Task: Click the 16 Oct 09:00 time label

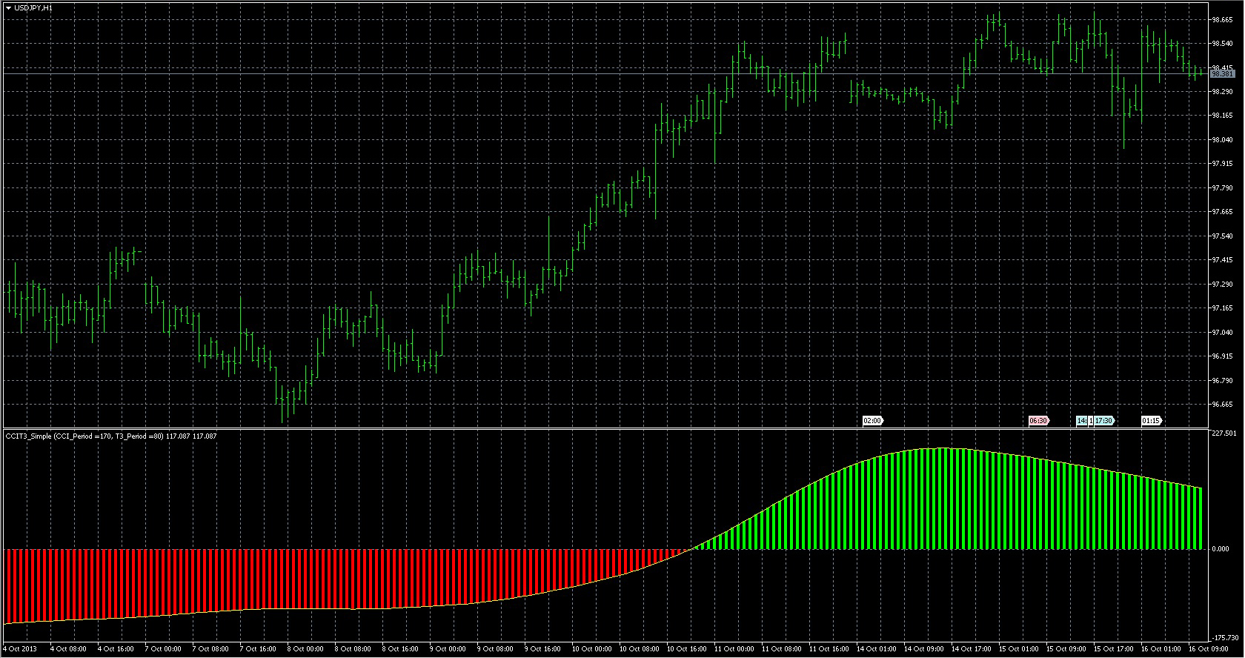Action: 1208,649
